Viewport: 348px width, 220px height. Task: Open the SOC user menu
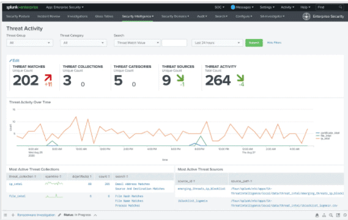220,7
